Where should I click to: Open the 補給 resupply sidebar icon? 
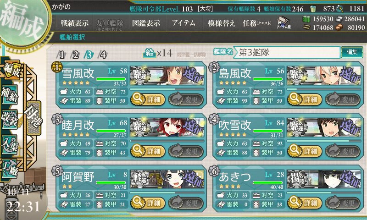coord(10,95)
